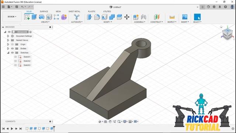
Task: Toggle visibility of Origin folder
Action: point(12,44)
